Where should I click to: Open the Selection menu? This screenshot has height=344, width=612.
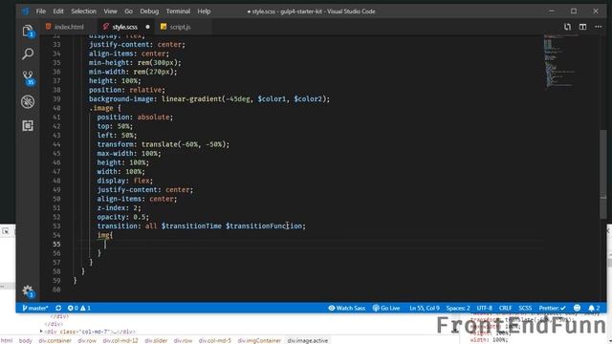click(x=83, y=11)
